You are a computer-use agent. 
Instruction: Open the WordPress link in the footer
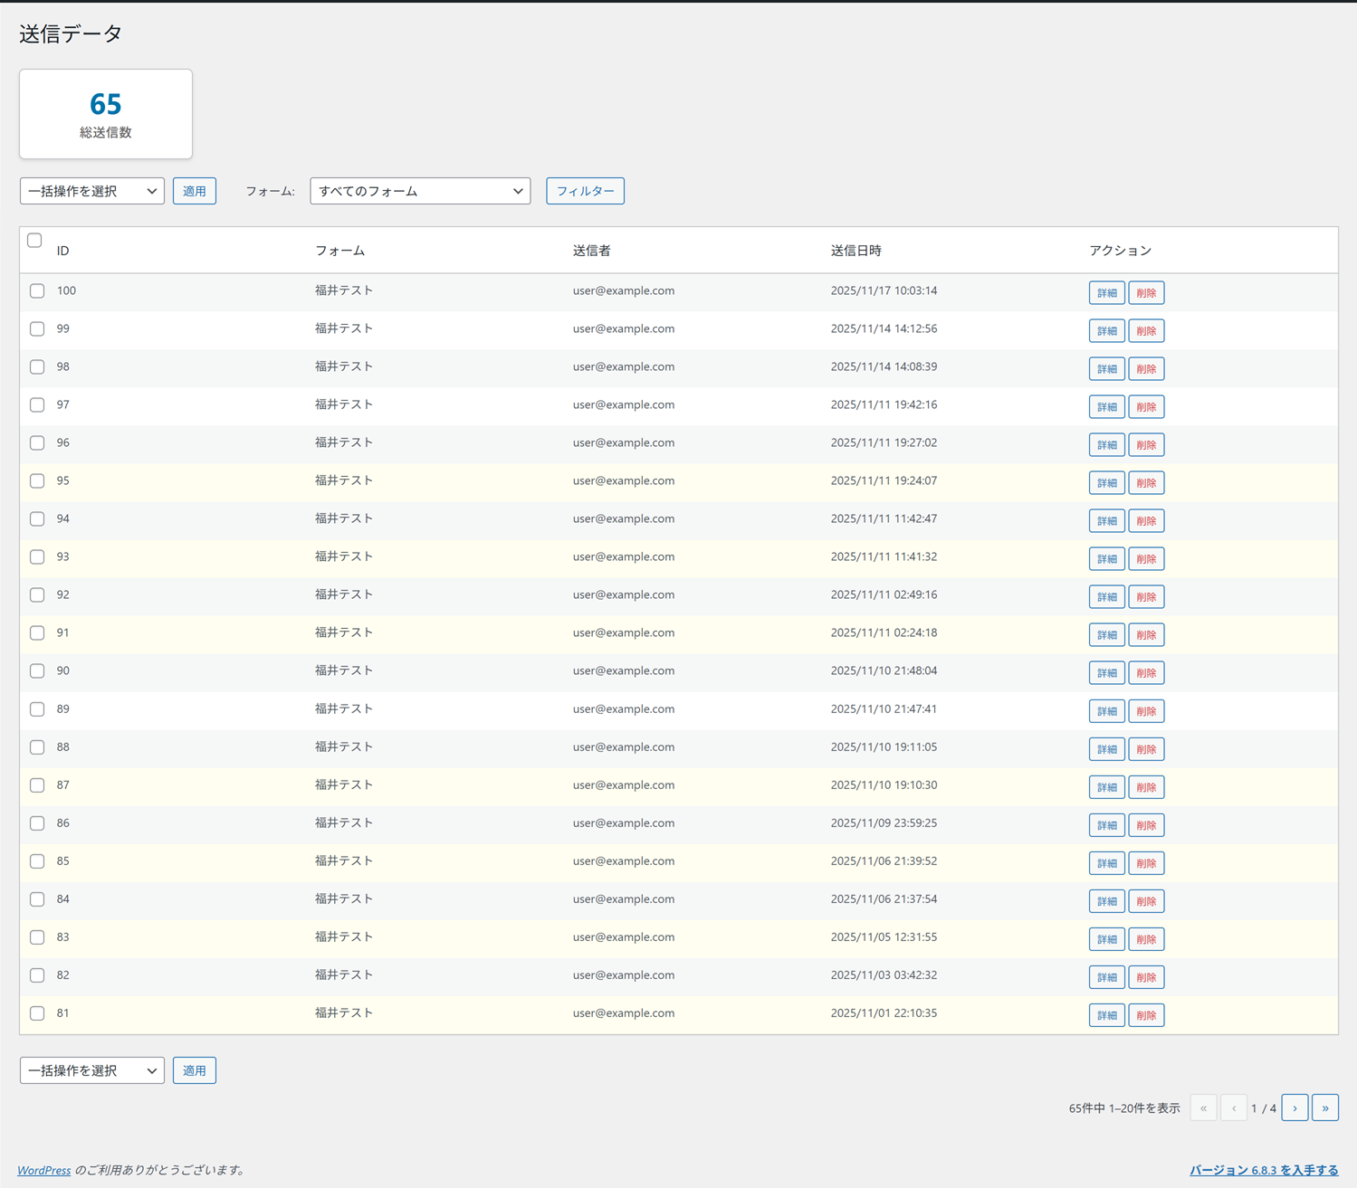coord(43,1170)
